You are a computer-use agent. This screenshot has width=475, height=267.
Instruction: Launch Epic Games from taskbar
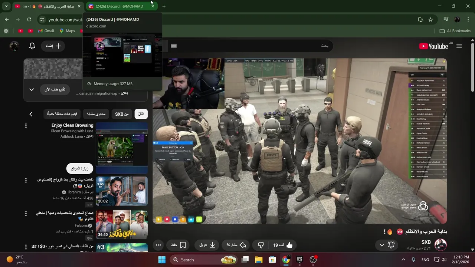coord(299,260)
